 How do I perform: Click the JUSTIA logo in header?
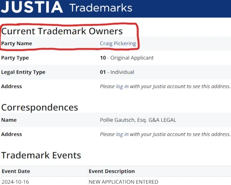[x=32, y=7]
